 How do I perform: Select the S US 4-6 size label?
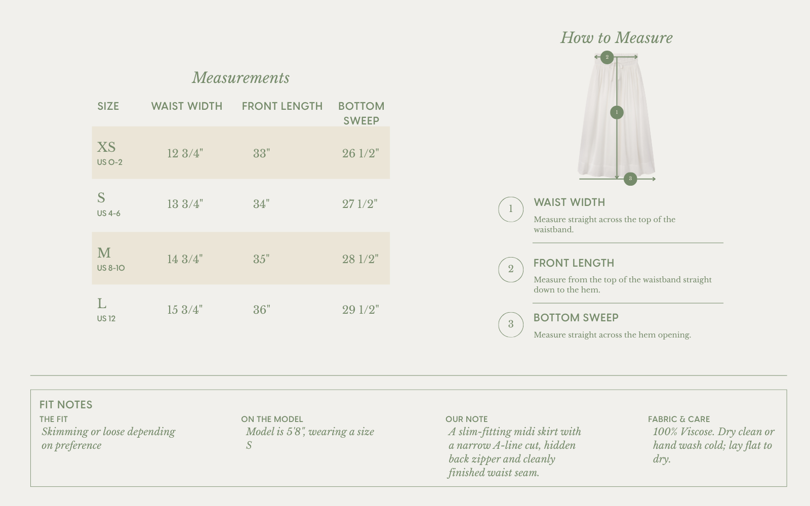tap(108, 204)
